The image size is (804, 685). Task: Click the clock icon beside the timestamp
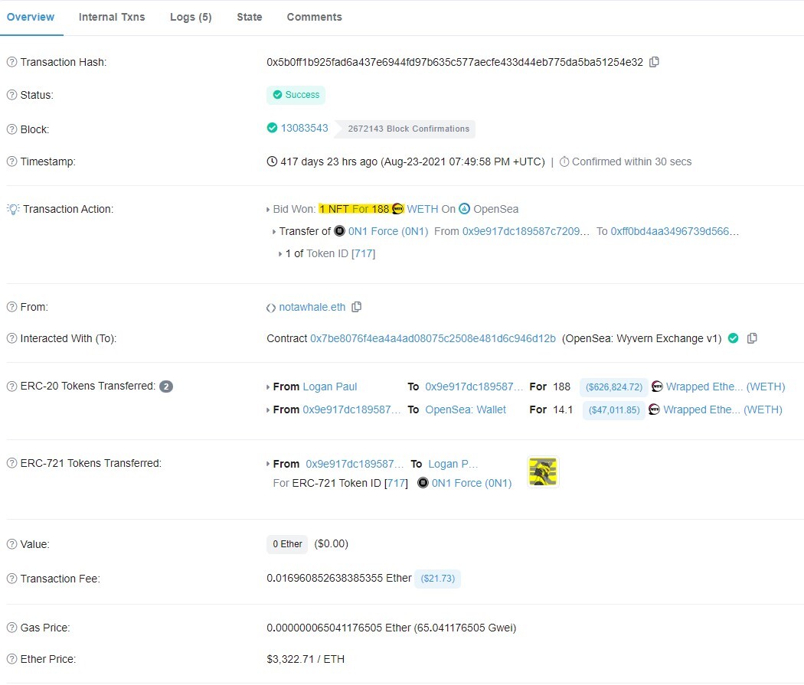(x=273, y=161)
